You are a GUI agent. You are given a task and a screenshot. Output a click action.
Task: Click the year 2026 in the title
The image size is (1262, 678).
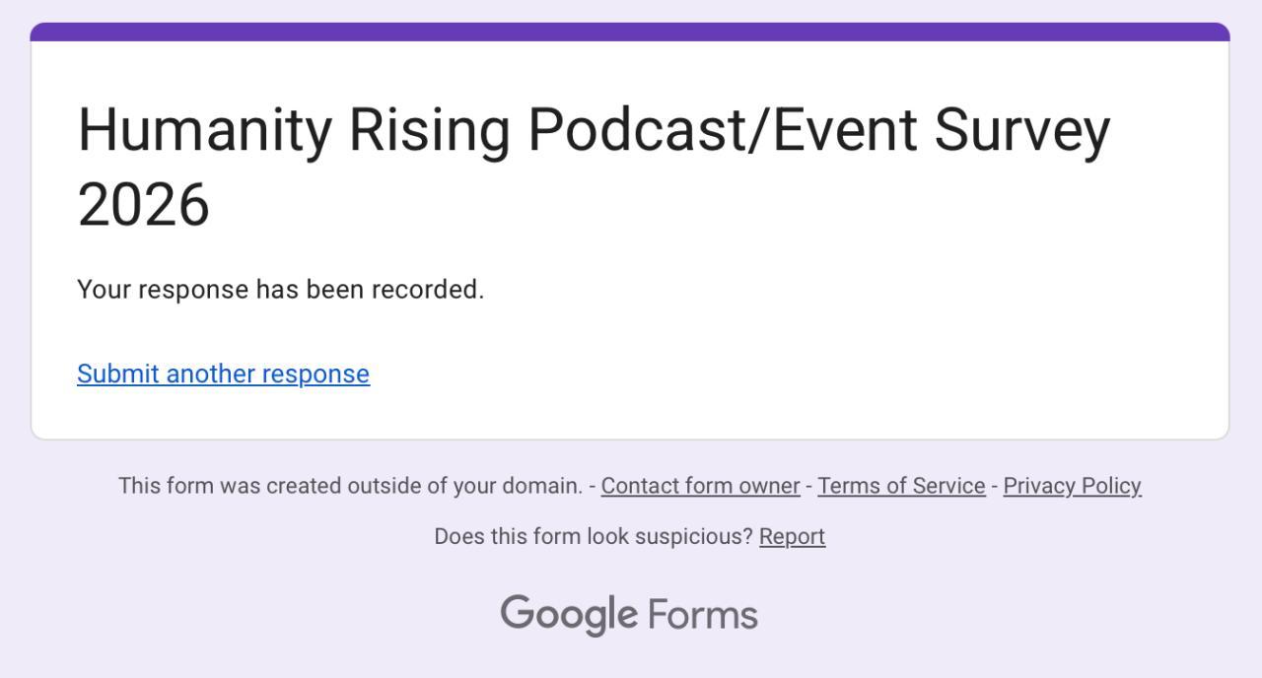[x=144, y=205]
